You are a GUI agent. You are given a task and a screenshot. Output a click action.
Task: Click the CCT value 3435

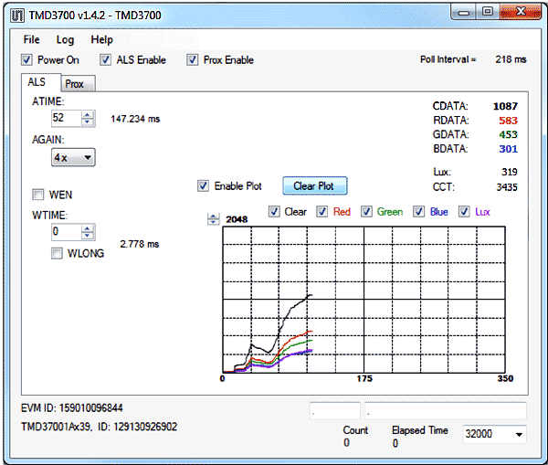pos(507,187)
